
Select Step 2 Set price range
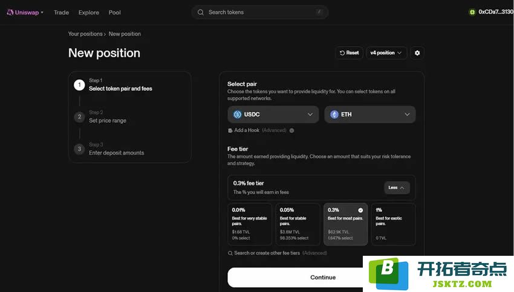(x=108, y=116)
